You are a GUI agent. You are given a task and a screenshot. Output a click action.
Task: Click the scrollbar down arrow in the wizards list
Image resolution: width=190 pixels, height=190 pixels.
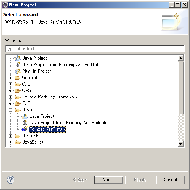pos(180,144)
